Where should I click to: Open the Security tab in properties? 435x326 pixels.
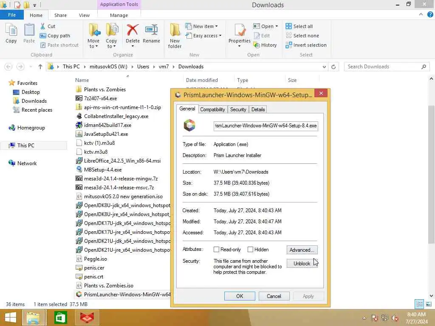[238, 109]
